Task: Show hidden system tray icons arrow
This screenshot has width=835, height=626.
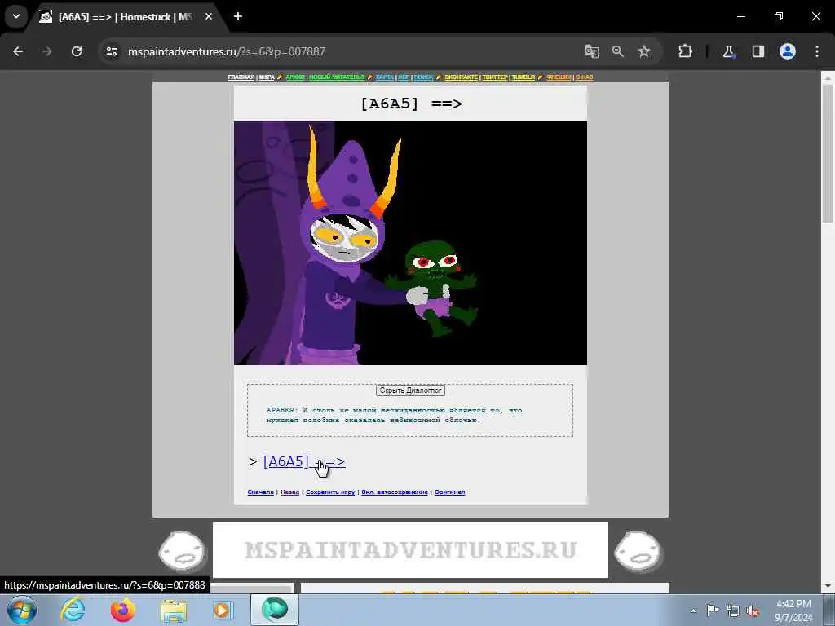Action: 693,611
